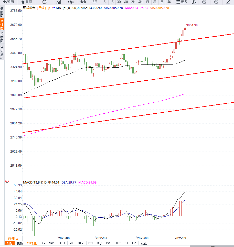Click the MA200:3106.73 value

[136, 8]
